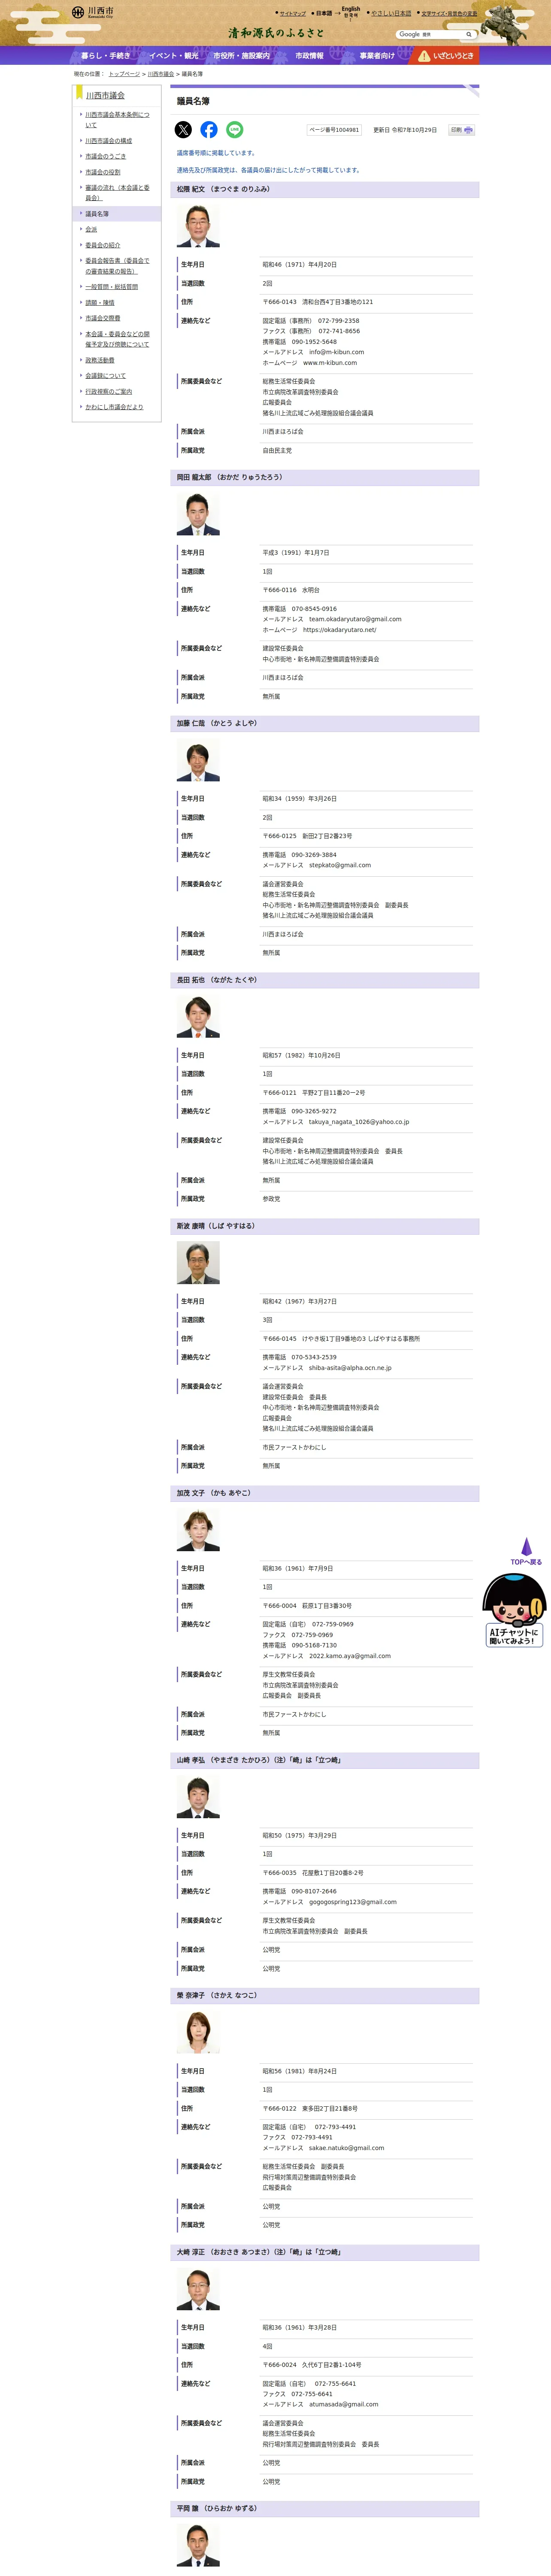The width and height of the screenshot is (551, 2576).
Task: Click the Google search magnifier icon
Action: tap(468, 34)
